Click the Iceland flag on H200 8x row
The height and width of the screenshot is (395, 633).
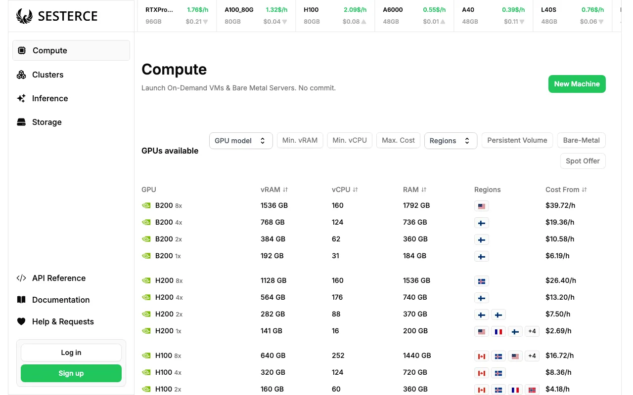482,281
